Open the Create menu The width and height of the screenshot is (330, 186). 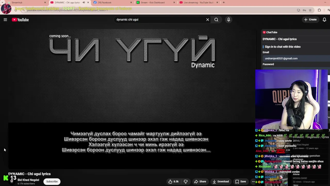pyautogui.click(x=310, y=20)
